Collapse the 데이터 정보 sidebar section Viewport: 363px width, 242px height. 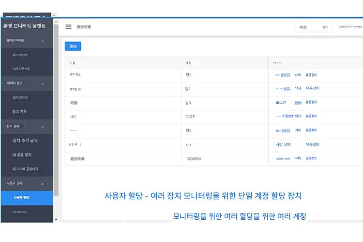42,84
